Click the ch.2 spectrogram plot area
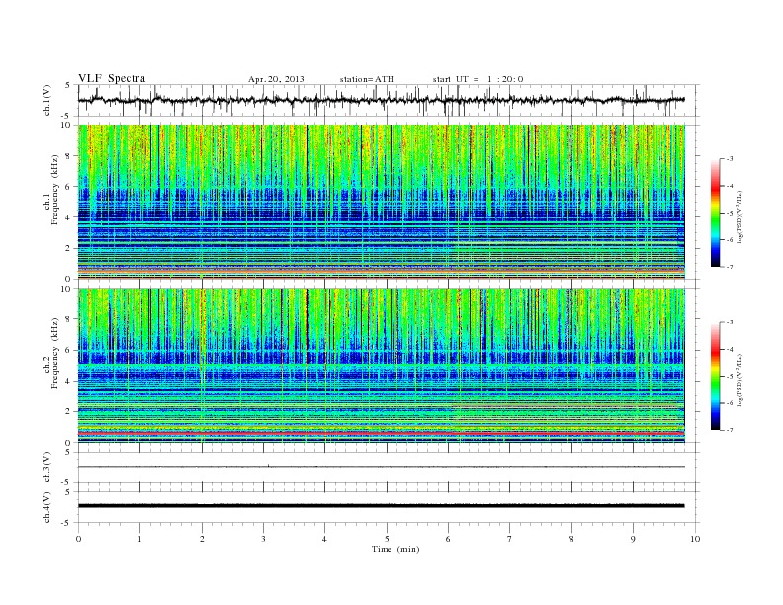This screenshot has width=783, height=605. (382, 365)
